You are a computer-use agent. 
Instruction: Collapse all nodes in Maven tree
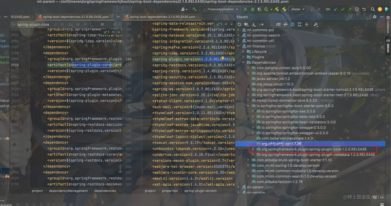307,24
